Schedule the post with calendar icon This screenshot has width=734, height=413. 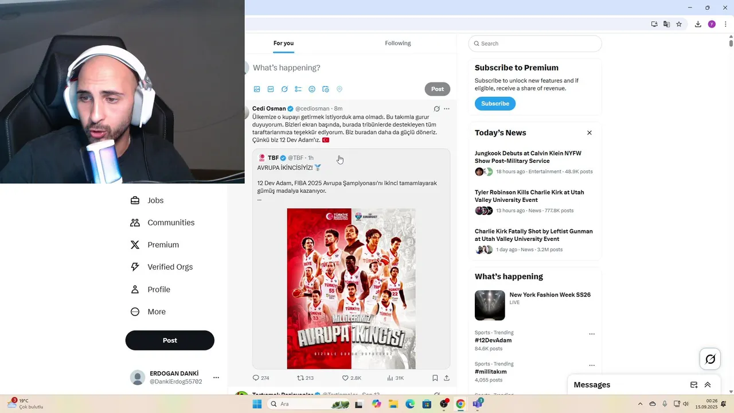tap(326, 89)
